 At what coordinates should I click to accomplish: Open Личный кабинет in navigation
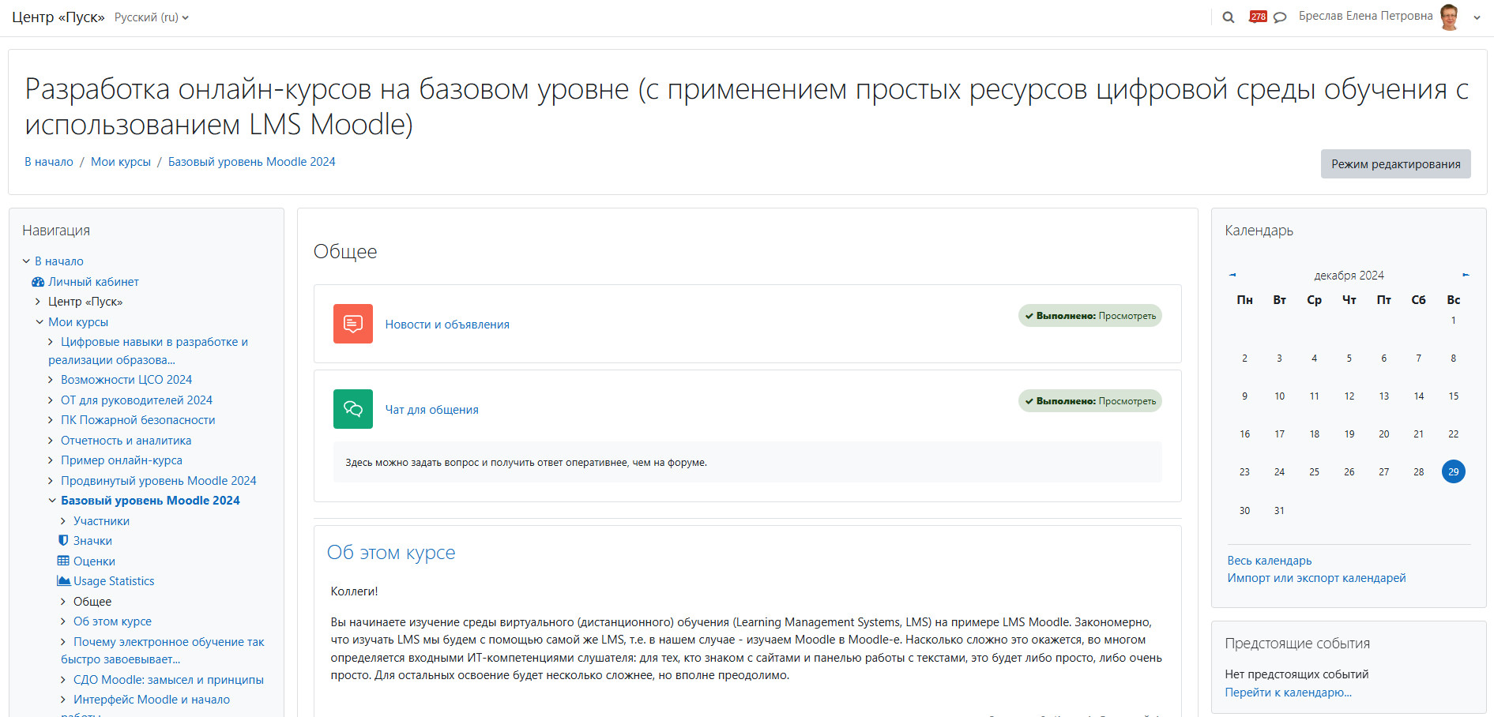[93, 282]
